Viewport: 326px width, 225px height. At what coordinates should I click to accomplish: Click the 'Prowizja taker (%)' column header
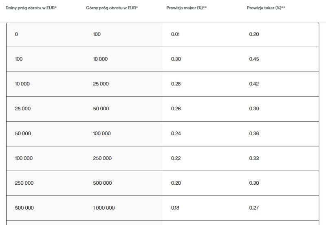266,8
